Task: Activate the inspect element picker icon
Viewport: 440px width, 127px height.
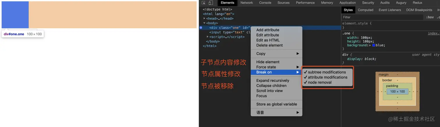Action: pos(203,3)
